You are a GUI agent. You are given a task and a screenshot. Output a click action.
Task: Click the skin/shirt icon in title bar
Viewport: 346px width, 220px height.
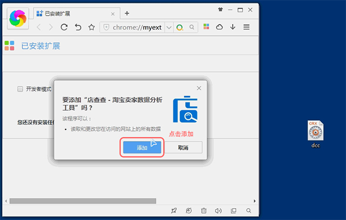(220, 10)
